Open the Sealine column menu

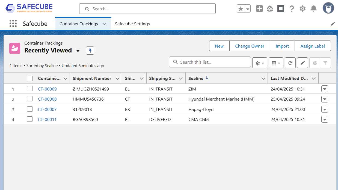click(x=263, y=79)
